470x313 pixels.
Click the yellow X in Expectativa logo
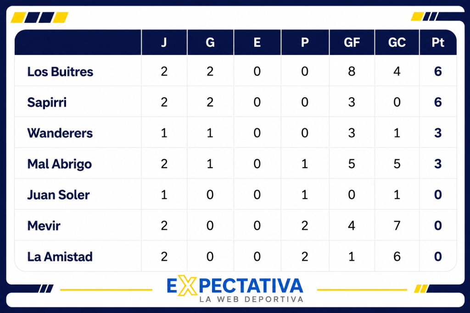187,285
